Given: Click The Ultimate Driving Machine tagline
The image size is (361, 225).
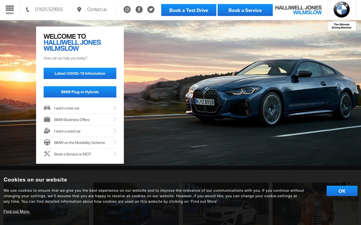Looking at the screenshot, I should tap(342, 26).
